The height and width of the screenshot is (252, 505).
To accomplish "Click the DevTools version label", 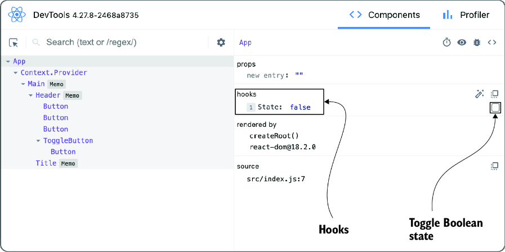I will pyautogui.click(x=86, y=15).
